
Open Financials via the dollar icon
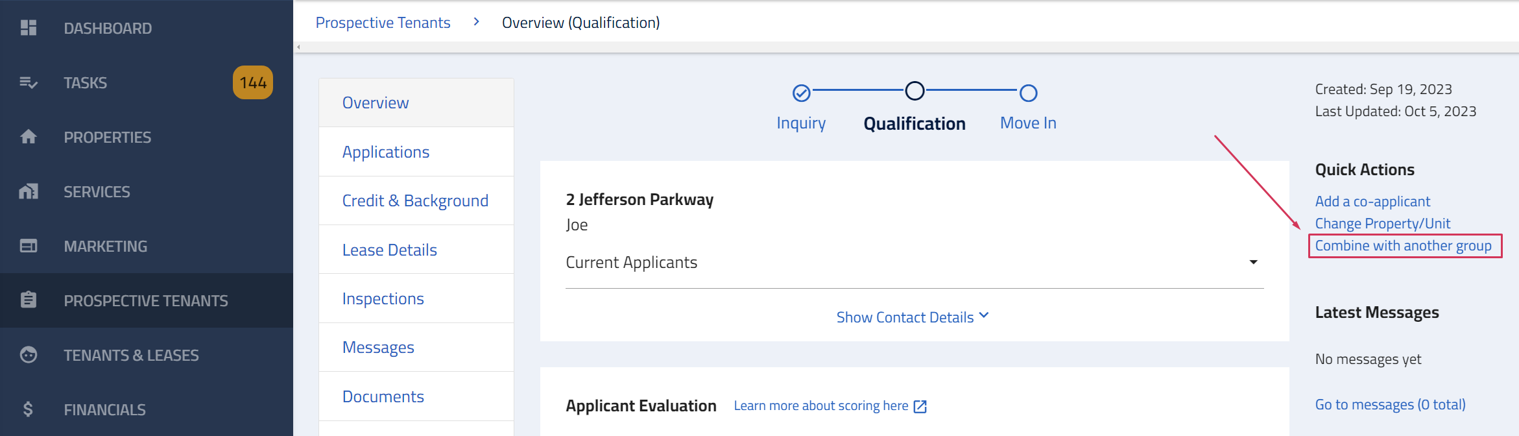point(29,409)
